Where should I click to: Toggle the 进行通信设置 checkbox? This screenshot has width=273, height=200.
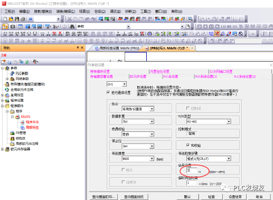pos(108,92)
